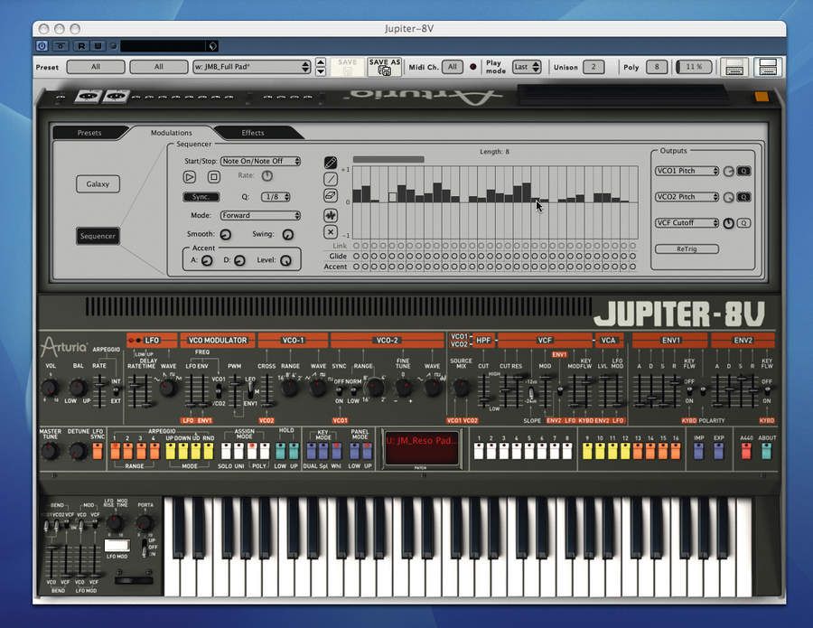
Task: Toggle the DUAL key mode button
Action: click(311, 451)
